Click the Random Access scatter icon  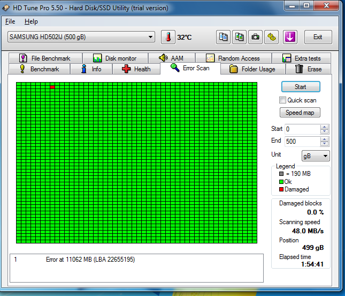pyautogui.click(x=210, y=58)
